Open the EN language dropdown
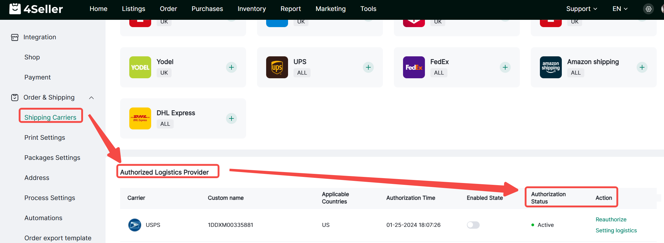Viewport: 664px width, 243px height. [x=620, y=9]
